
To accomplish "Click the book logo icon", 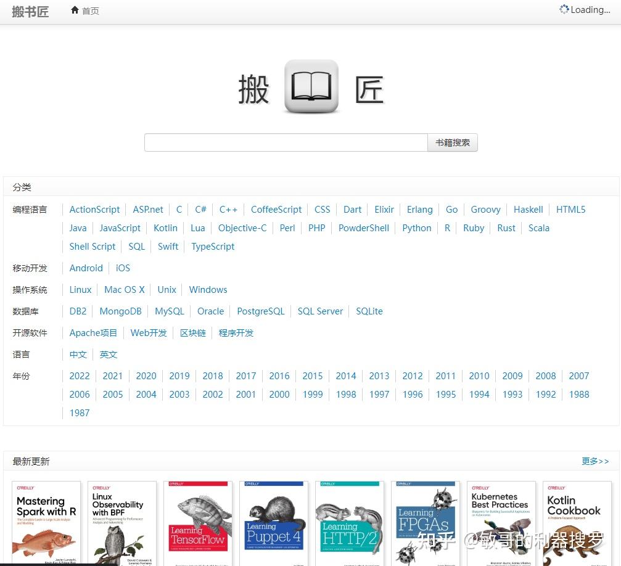I will pos(311,87).
